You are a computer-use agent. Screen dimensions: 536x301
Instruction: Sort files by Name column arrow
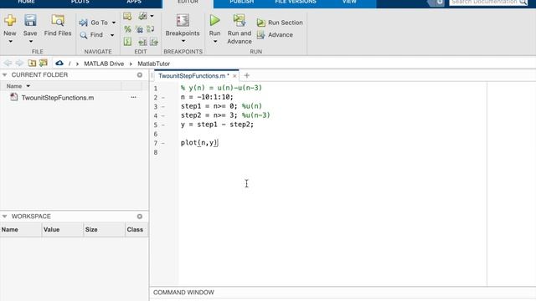(x=28, y=86)
